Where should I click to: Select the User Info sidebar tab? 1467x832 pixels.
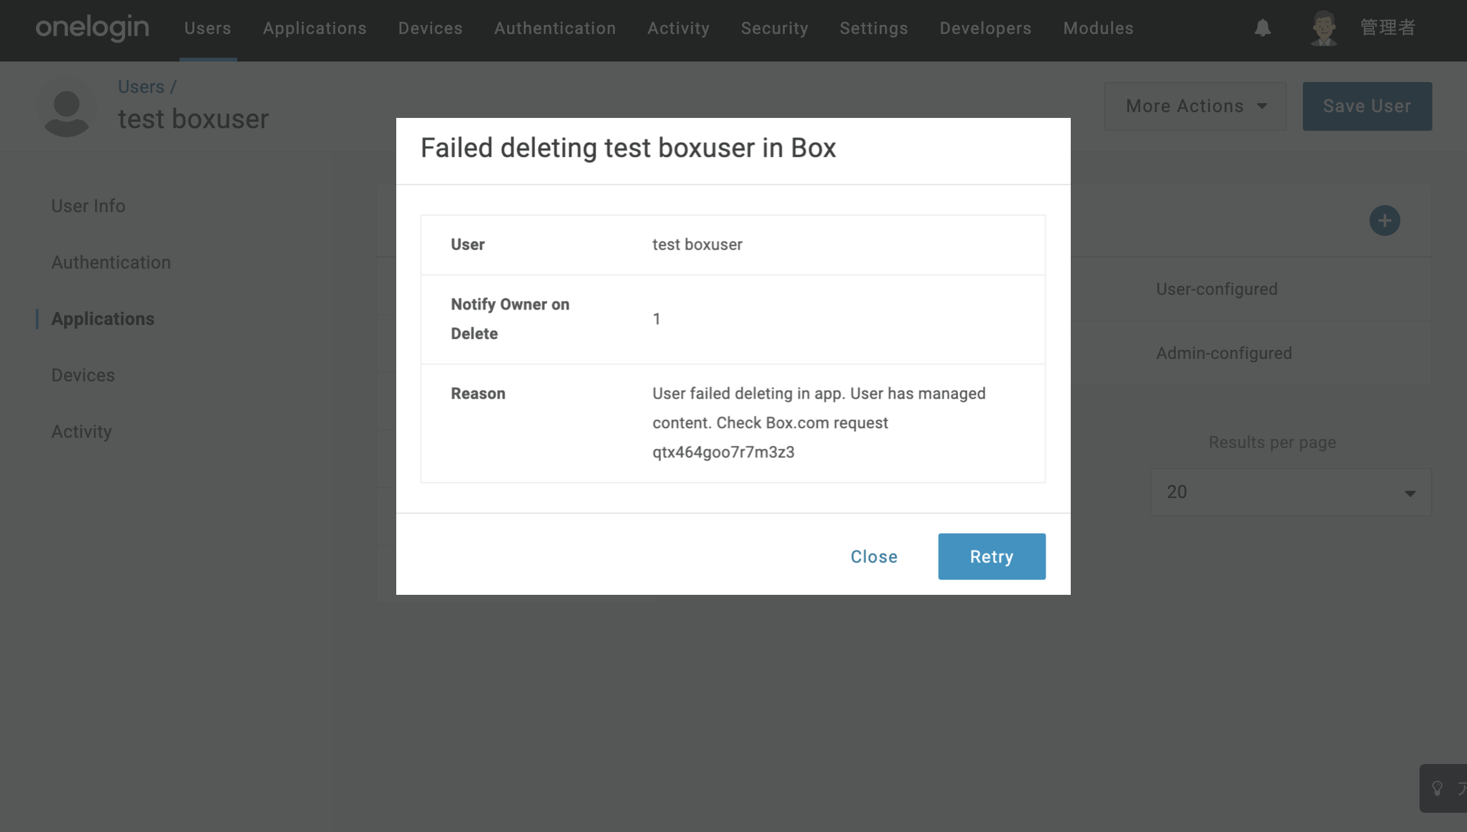point(88,206)
